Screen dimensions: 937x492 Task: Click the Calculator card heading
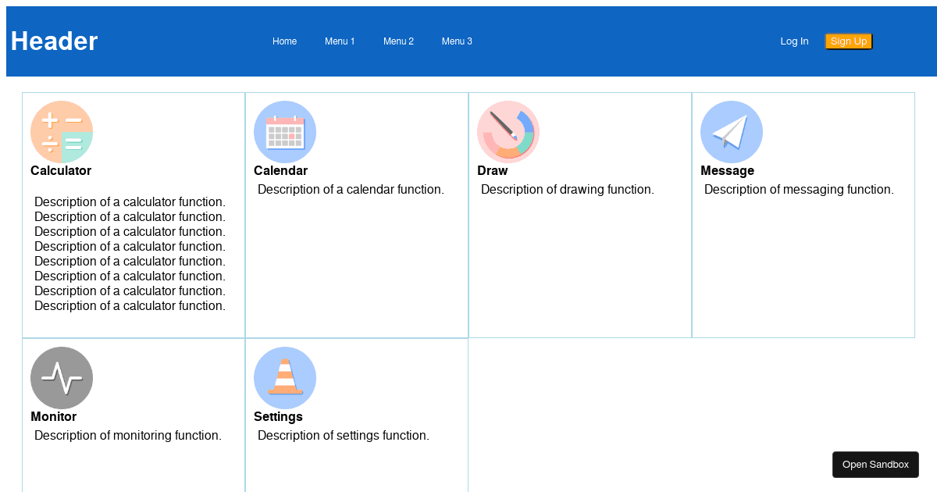tap(61, 171)
